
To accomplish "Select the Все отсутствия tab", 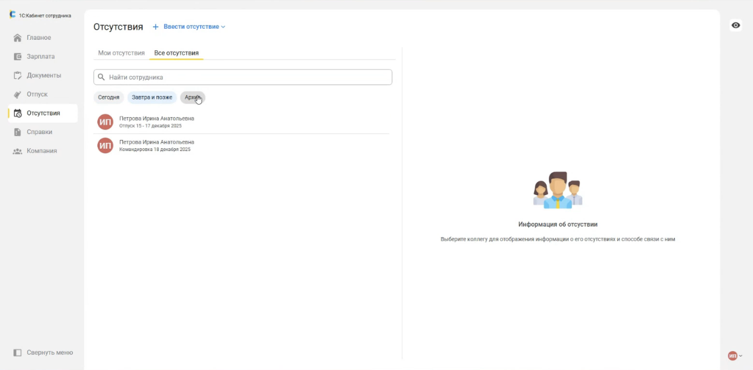I will pos(176,53).
